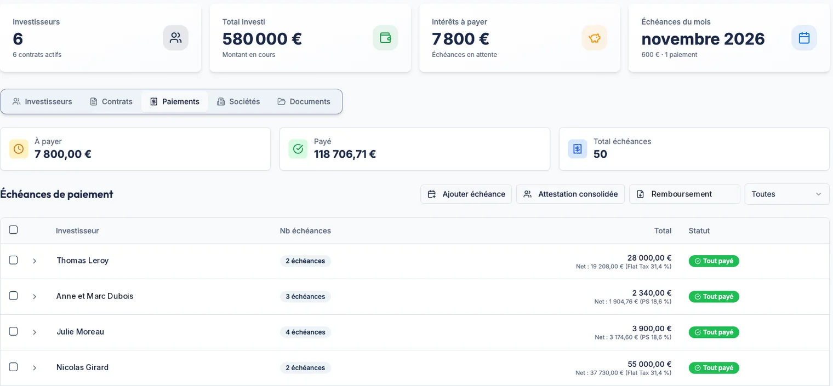The image size is (833, 386).
Task: Click the name Anne et Marc Dubois
Action: pos(95,296)
